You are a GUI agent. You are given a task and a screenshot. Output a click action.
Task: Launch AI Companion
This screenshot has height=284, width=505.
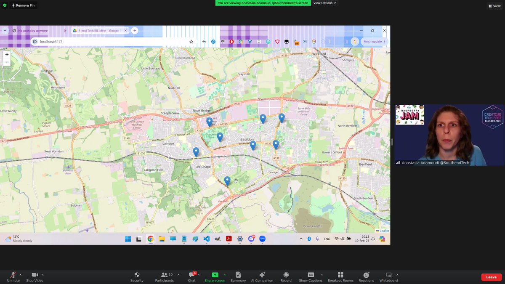pyautogui.click(x=262, y=277)
